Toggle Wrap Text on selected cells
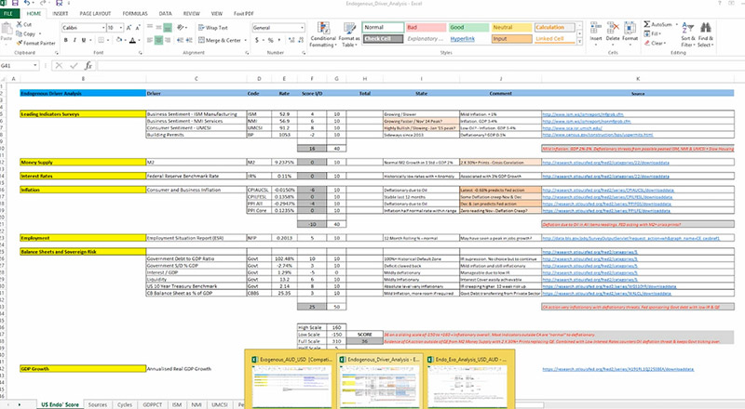Image resolution: width=745 pixels, height=409 pixels. pyautogui.click(x=213, y=28)
